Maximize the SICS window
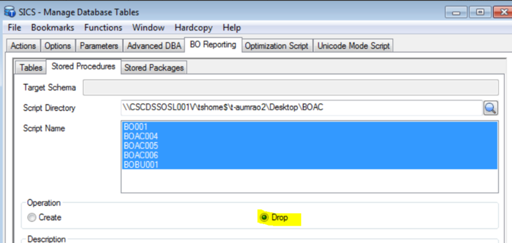 (480, 12)
